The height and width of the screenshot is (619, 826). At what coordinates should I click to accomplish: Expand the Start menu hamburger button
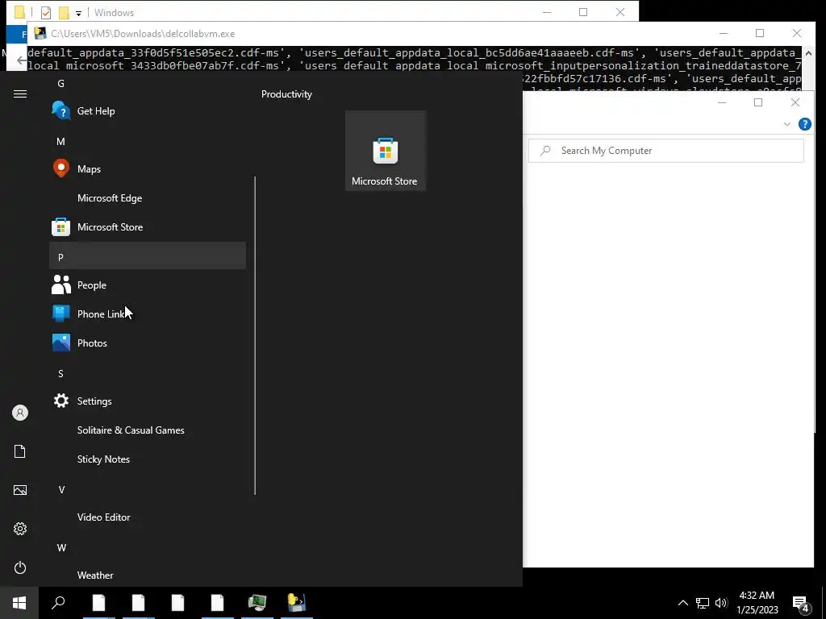(x=20, y=93)
